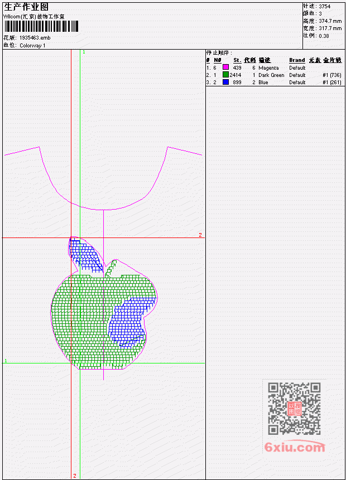Click the width value "317.7 mm"
Viewport: 346px width, 480px height.
click(330, 28)
